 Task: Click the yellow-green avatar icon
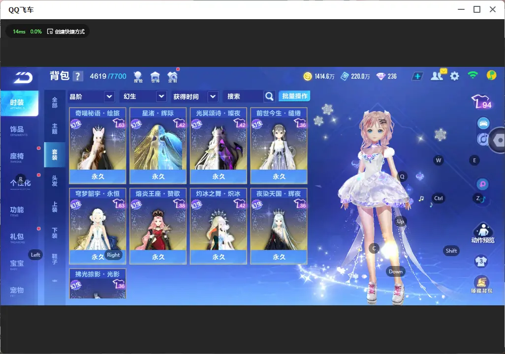492,75
